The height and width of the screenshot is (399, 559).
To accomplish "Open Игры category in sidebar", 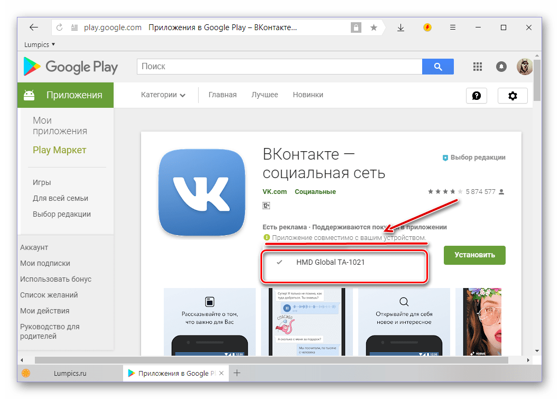I will click(x=42, y=182).
